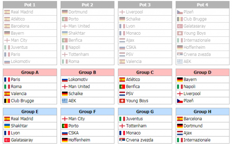Select the Pot 3 header
The width and height of the screenshot is (232, 145).
point(145,5)
